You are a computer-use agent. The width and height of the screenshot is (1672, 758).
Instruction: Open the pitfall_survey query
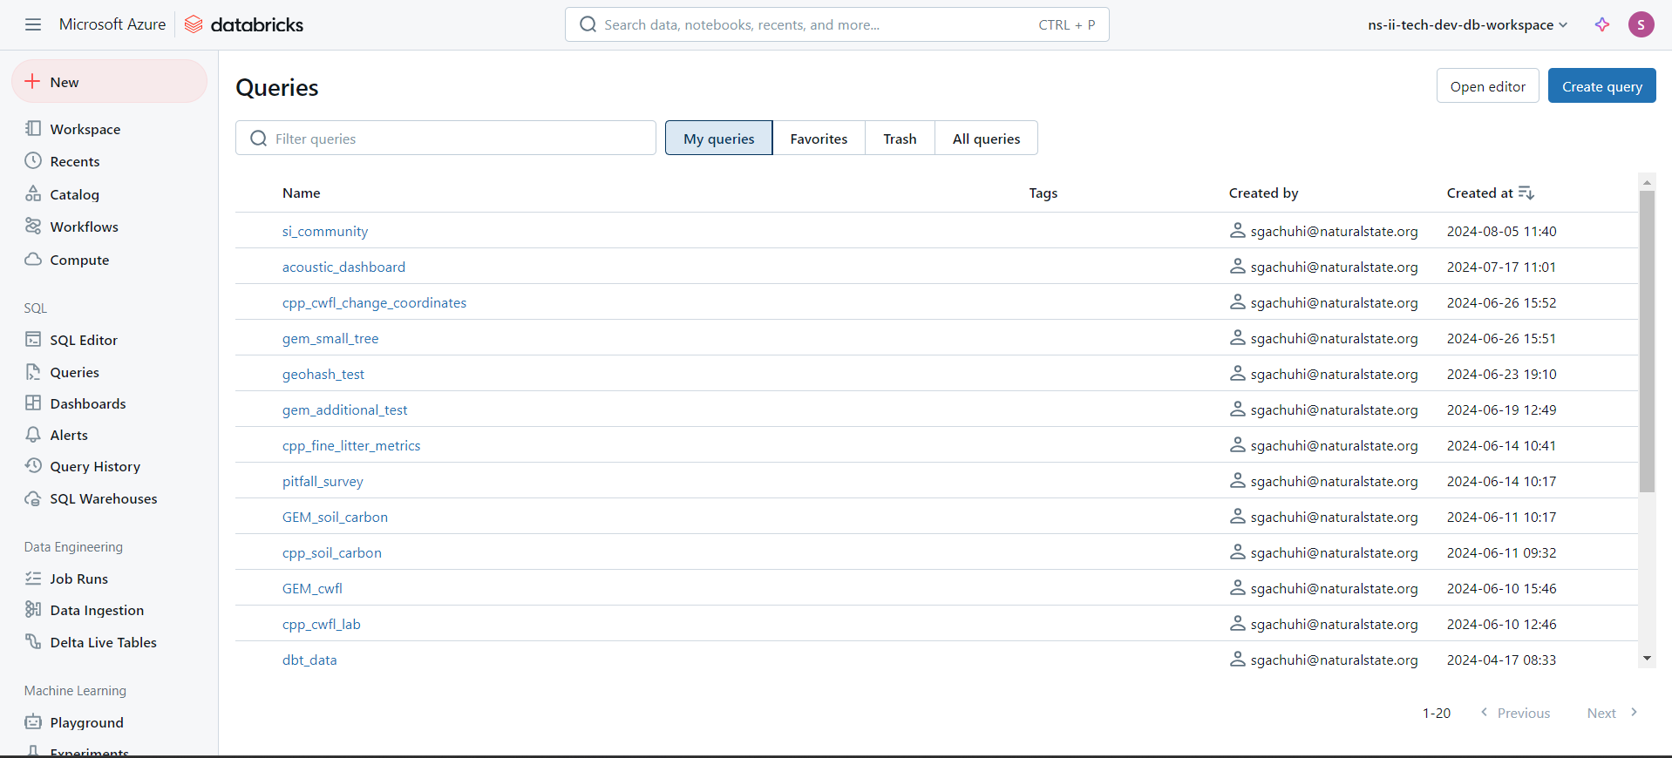point(323,481)
